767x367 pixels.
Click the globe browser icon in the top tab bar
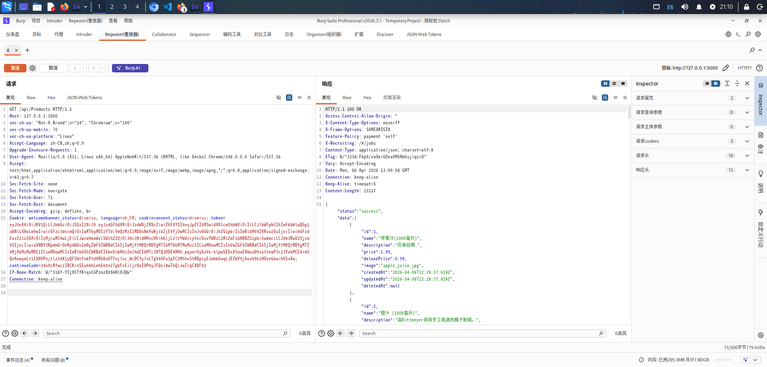point(728,34)
